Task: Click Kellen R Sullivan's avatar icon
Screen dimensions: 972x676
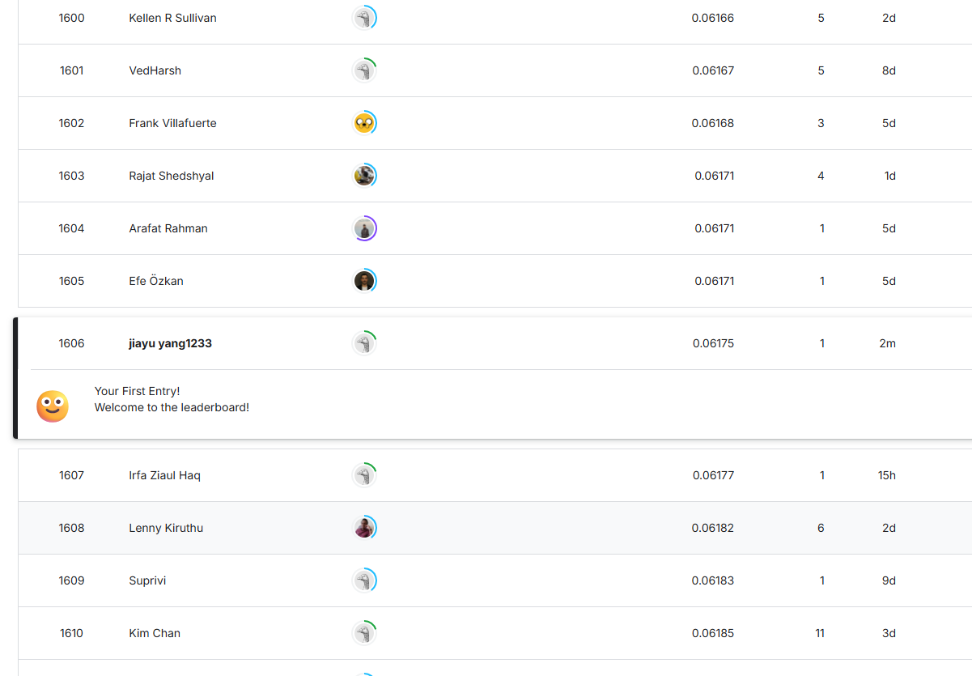Action: click(x=364, y=18)
